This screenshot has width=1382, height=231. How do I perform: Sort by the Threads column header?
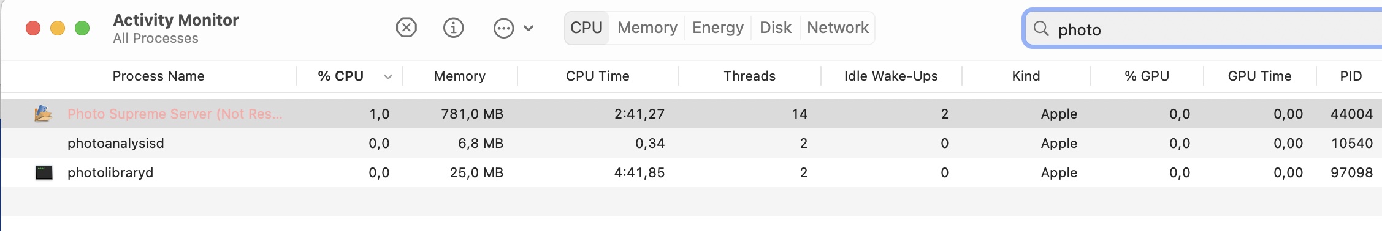coord(749,76)
